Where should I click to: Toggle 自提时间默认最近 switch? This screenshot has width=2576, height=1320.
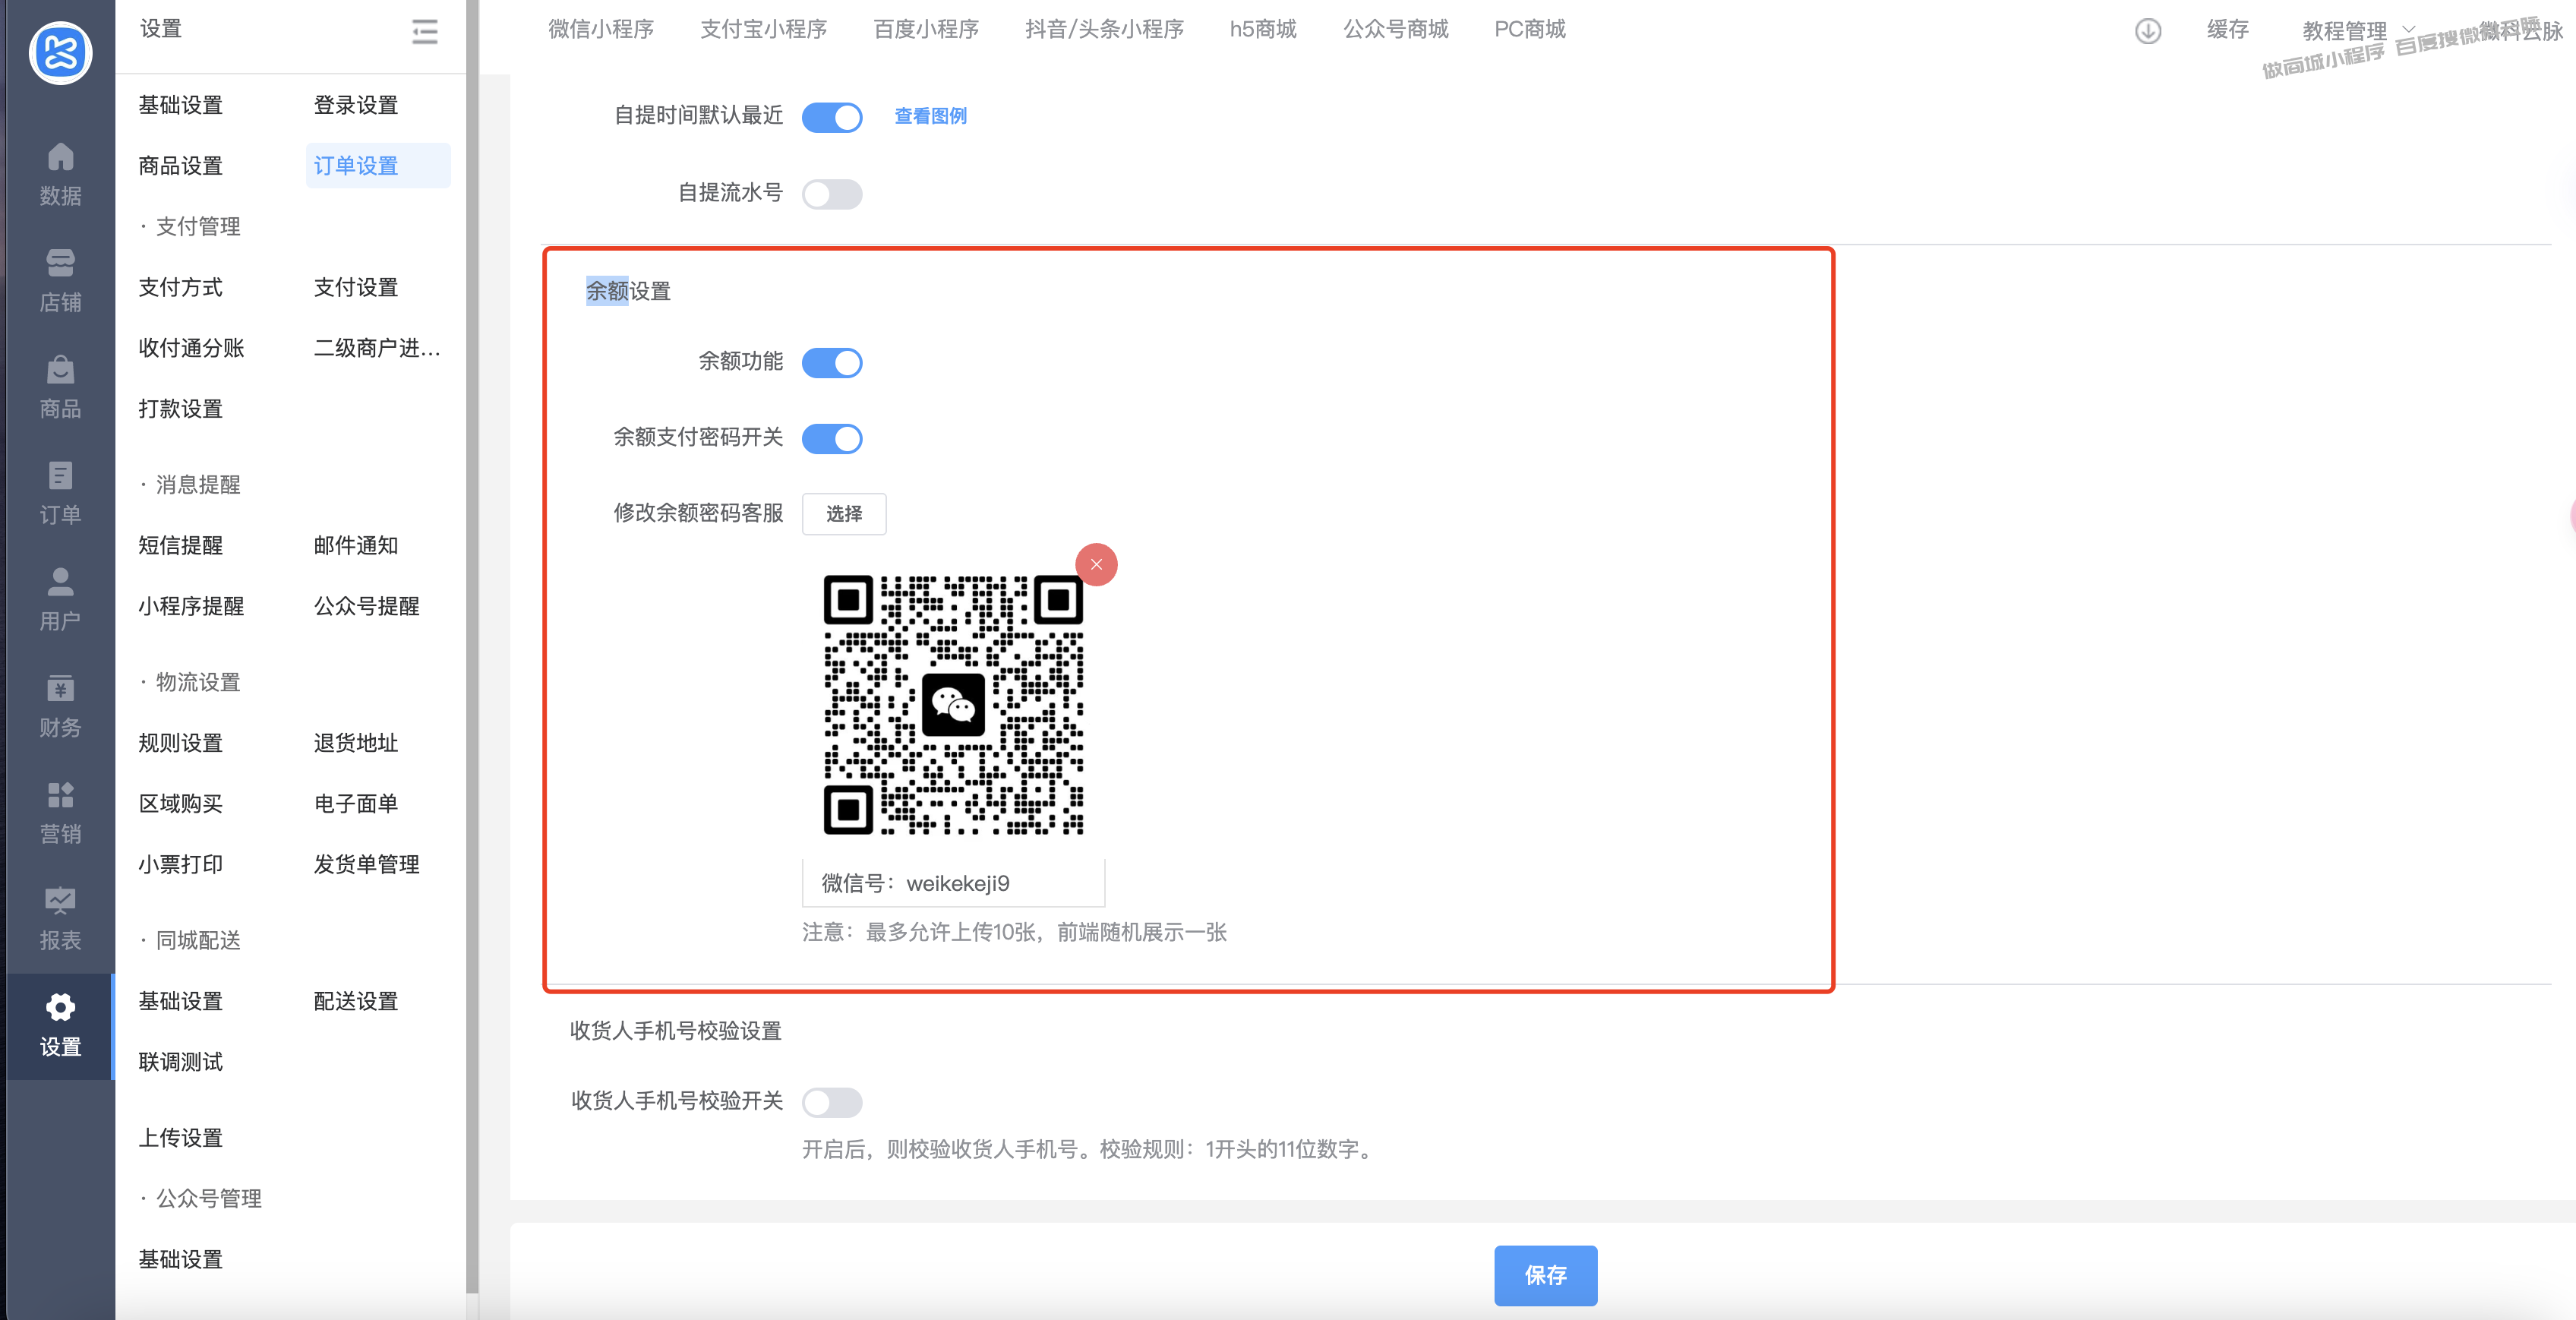pos(832,117)
